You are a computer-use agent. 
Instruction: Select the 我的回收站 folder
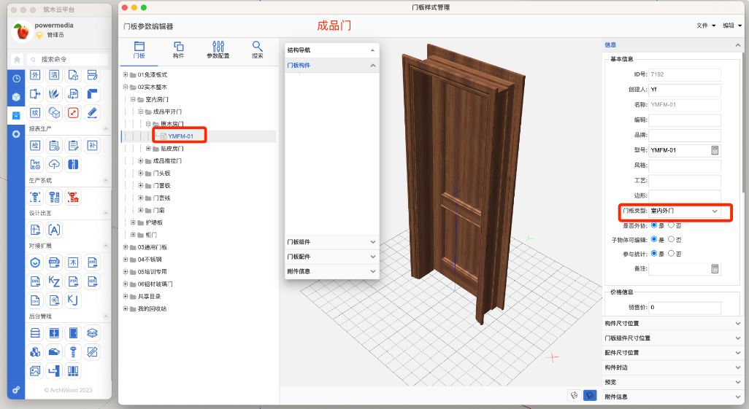(x=152, y=309)
